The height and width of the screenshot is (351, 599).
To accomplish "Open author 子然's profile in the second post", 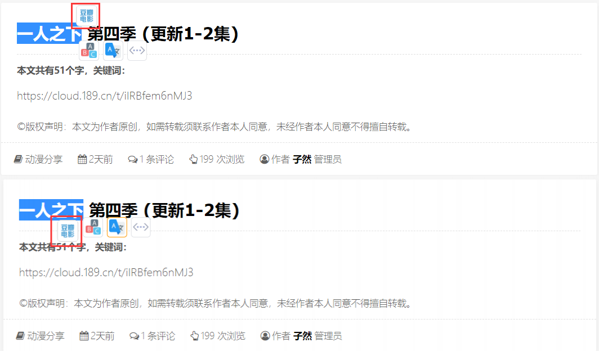I will pyautogui.click(x=302, y=336).
